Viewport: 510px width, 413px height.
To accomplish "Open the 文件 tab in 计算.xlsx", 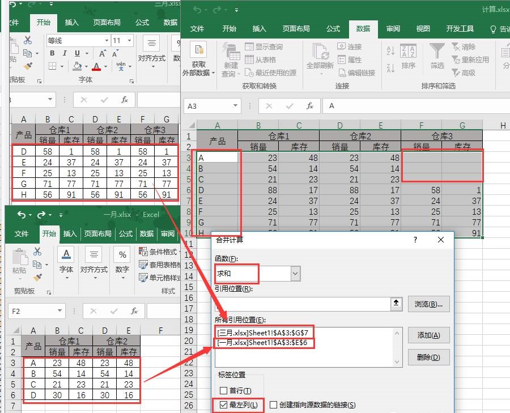I will click(197, 29).
